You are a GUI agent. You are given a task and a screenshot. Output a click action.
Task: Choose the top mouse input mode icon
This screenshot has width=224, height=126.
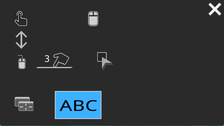point(93,19)
